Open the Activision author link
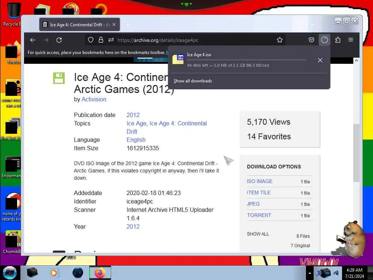The height and width of the screenshot is (280, 373). (94, 99)
